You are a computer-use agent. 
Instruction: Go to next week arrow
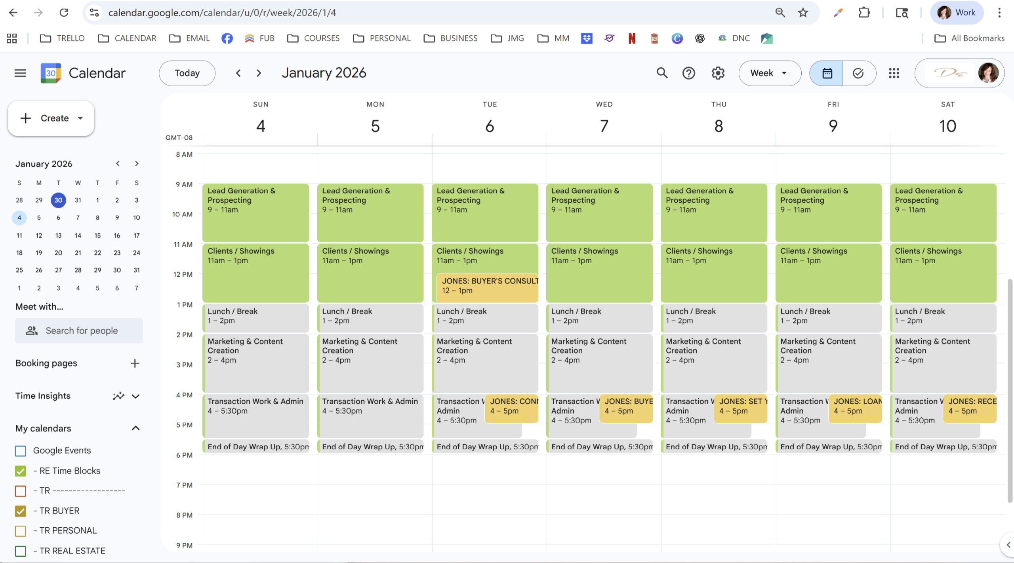pyautogui.click(x=259, y=73)
